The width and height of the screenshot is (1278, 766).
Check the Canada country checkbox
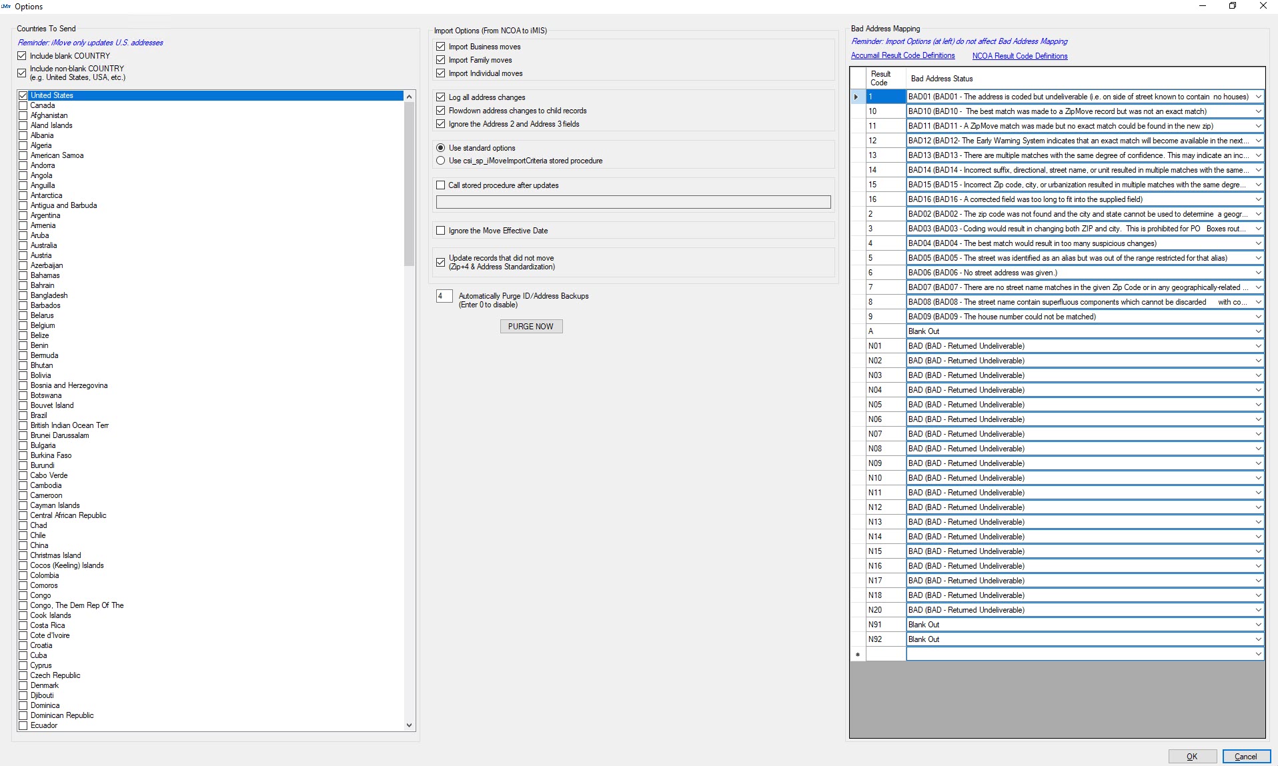[x=23, y=105]
